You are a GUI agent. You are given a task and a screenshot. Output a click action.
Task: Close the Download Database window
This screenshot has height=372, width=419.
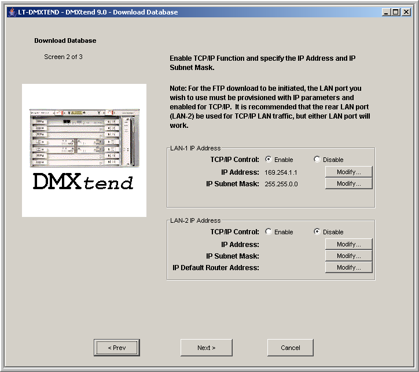[406, 12]
